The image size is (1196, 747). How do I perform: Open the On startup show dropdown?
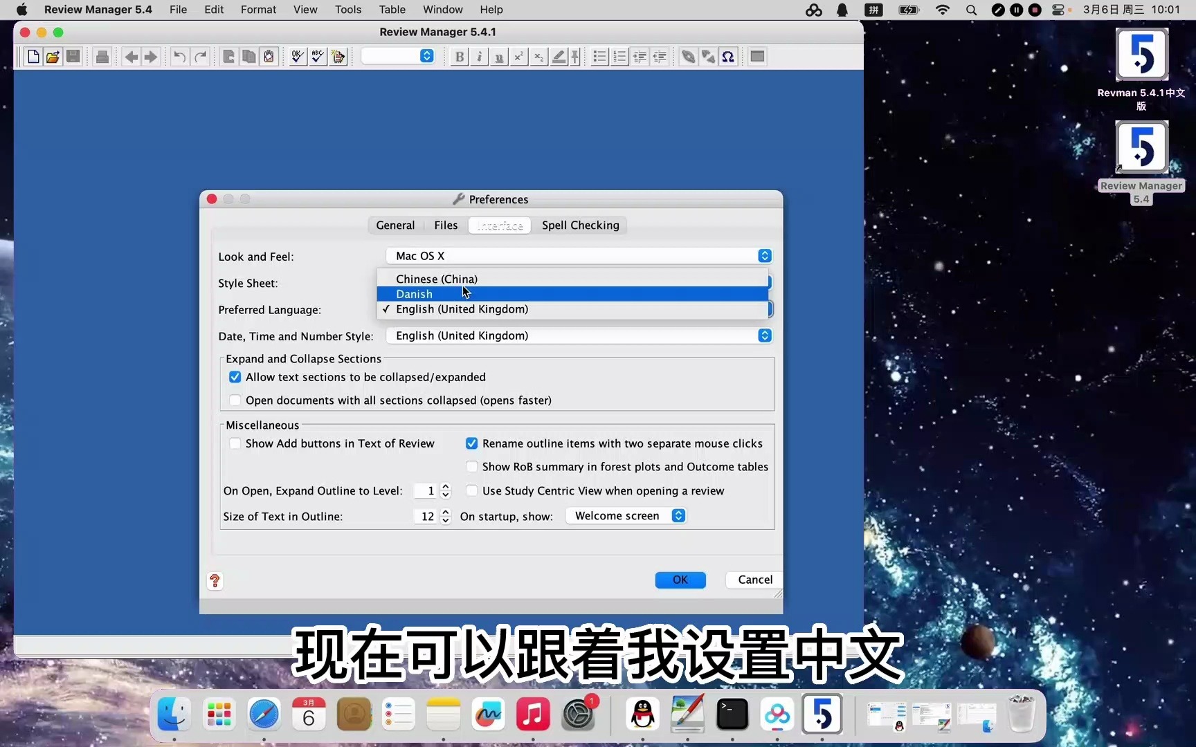pos(626,516)
